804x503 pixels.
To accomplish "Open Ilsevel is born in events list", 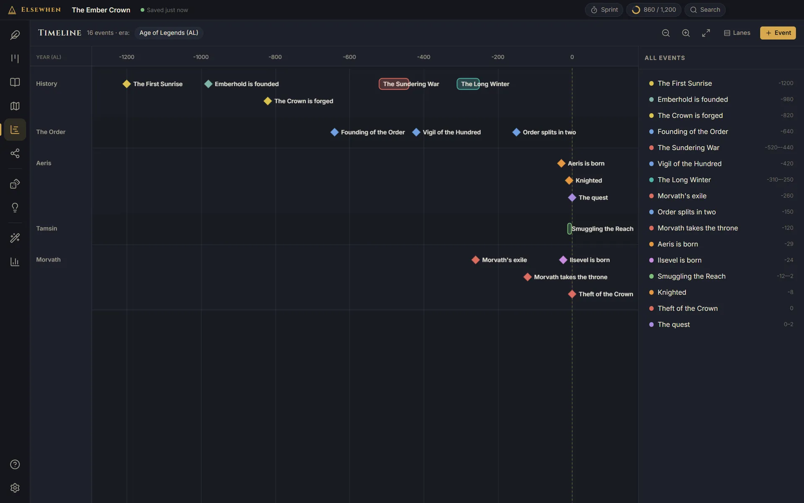I will tap(721, 260).
